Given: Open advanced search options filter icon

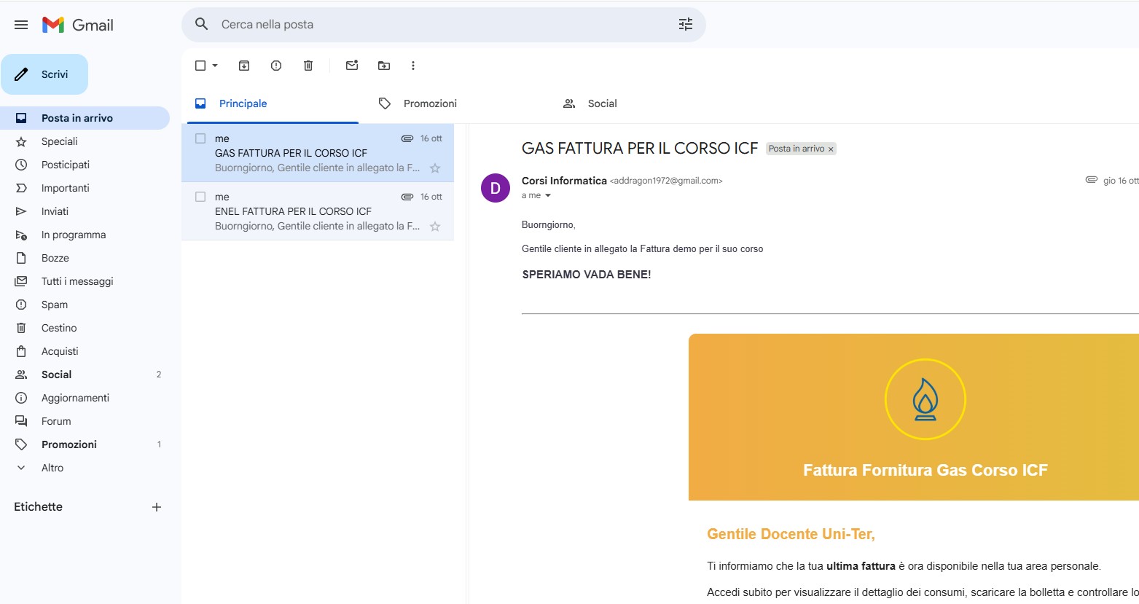Looking at the screenshot, I should click(x=684, y=23).
